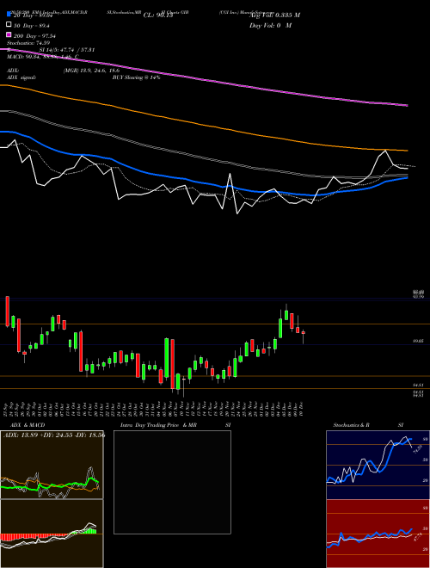
Task: Click the 'Stochastics: 74.59' readout
Action: [x=28, y=43]
